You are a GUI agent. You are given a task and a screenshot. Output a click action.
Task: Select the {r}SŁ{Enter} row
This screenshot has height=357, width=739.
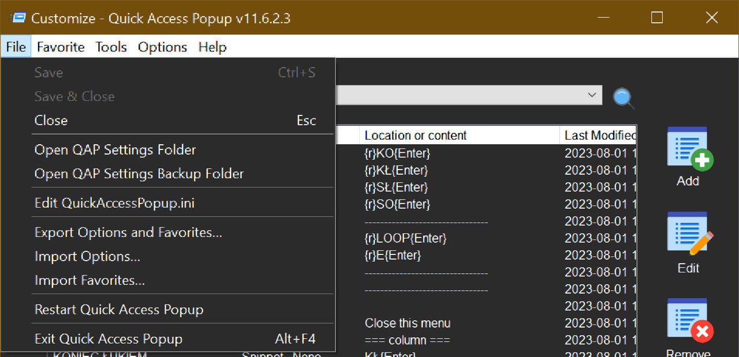point(396,187)
